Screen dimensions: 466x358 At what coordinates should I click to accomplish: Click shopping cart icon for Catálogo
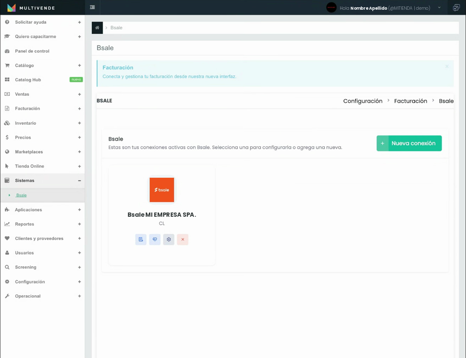7,65
